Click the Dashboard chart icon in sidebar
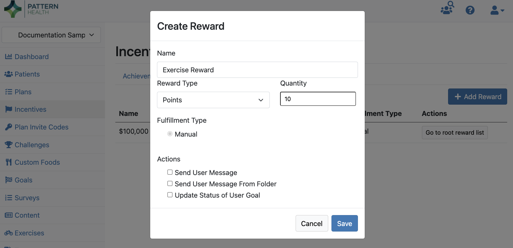513x248 pixels. pos(8,57)
